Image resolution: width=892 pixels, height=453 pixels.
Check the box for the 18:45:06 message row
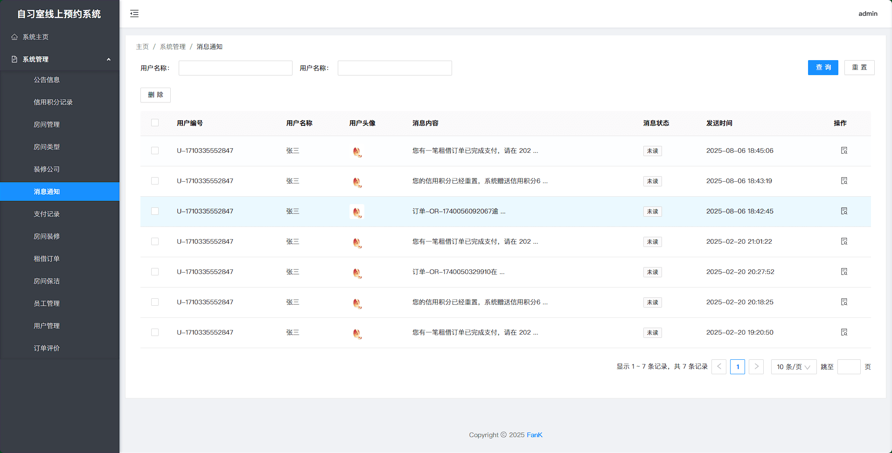pyautogui.click(x=155, y=151)
